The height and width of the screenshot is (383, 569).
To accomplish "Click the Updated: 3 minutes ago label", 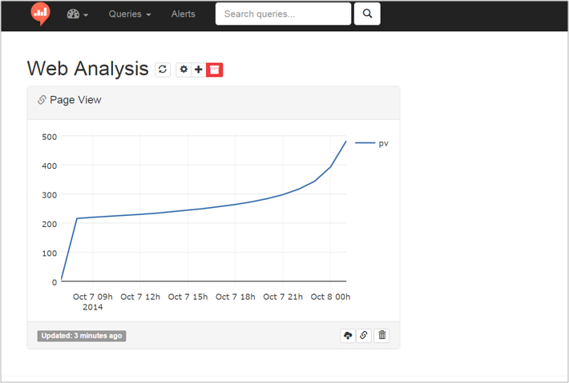I will 82,336.
